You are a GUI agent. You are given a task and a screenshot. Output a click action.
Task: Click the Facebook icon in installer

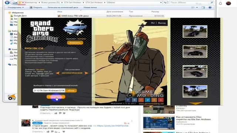click(x=128, y=100)
